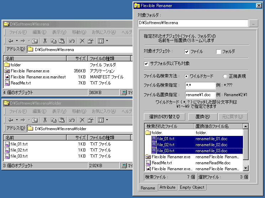Open Views dropdown arrow in folder explorer window
265x198 pixels.
click(x=107, y=120)
